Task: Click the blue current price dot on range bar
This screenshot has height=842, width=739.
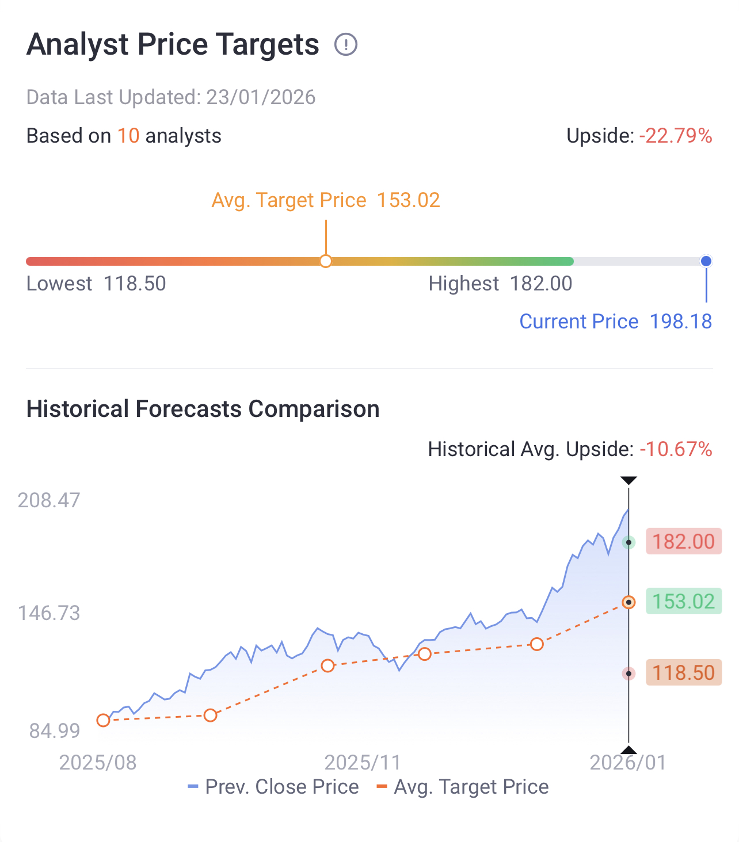Action: coord(706,261)
